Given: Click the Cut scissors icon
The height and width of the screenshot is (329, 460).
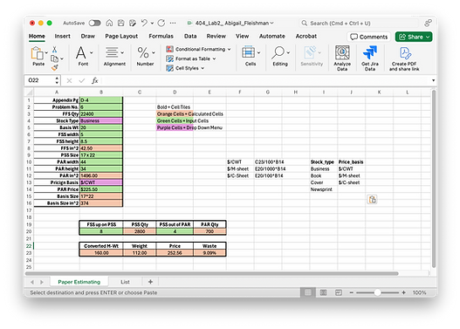Looking at the screenshot, I should (x=55, y=49).
